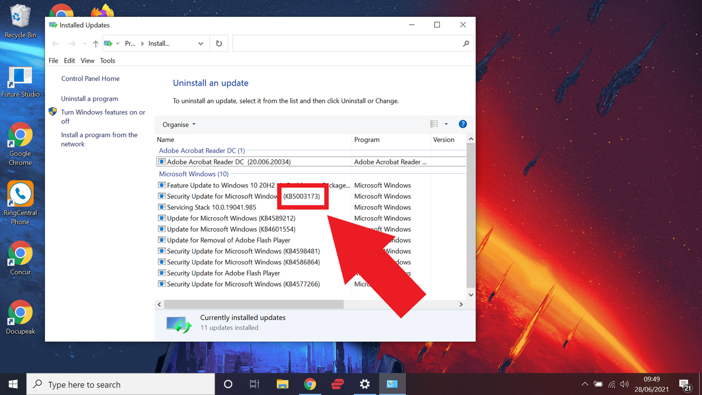Click the back navigation arrow
Image resolution: width=702 pixels, height=395 pixels.
click(55, 43)
